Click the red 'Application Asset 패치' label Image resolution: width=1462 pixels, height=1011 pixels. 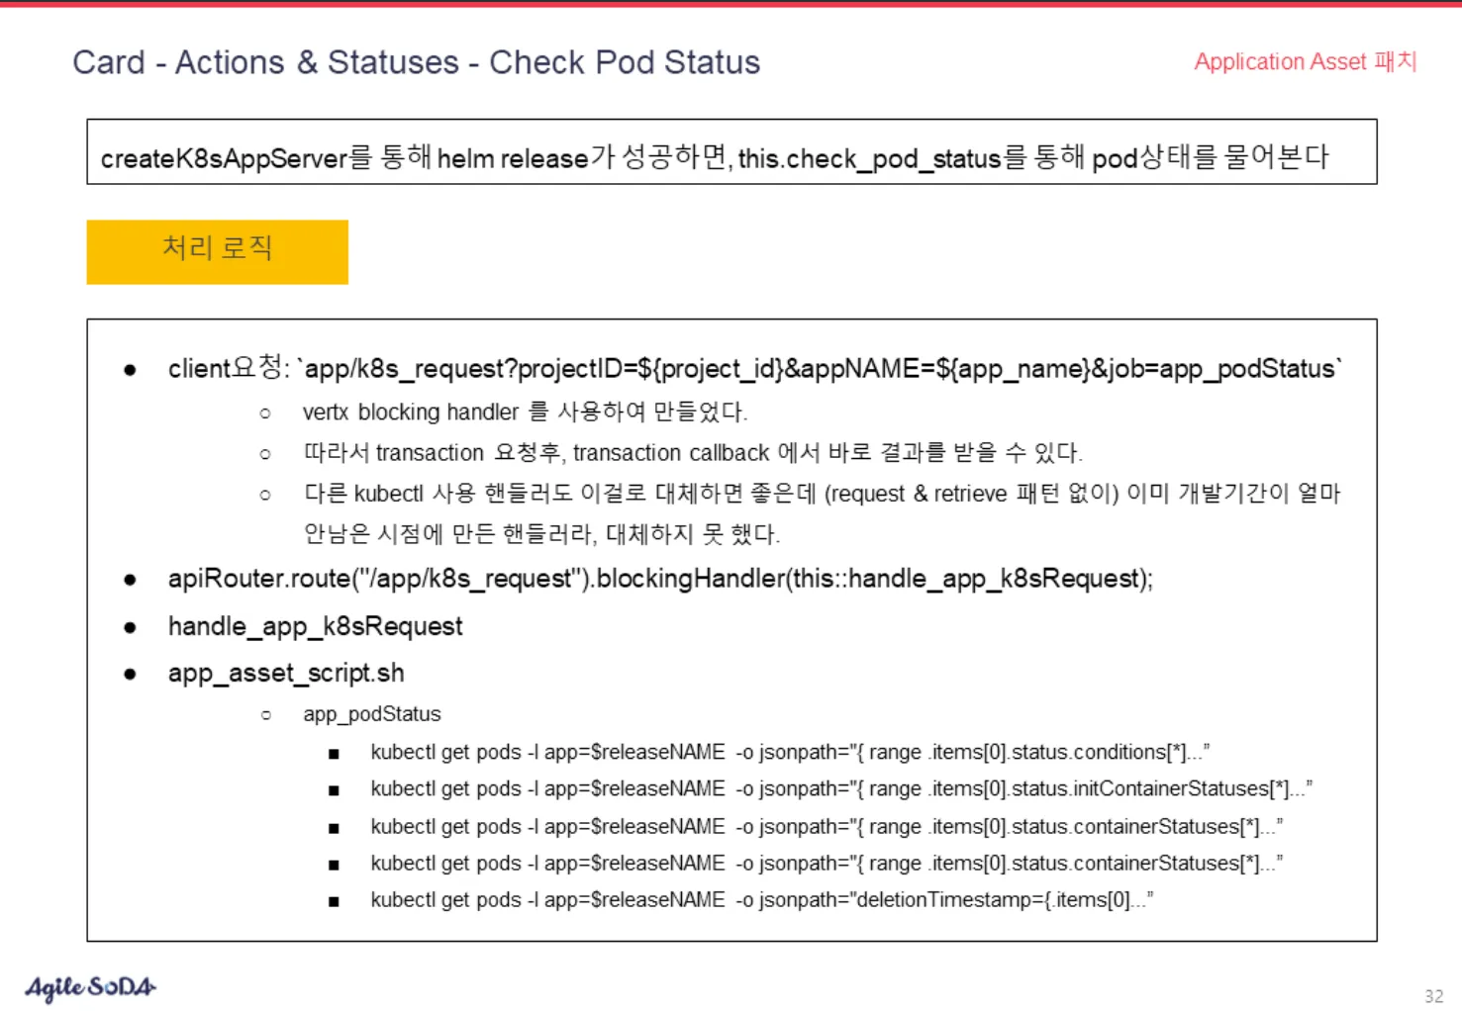pyautogui.click(x=1305, y=61)
